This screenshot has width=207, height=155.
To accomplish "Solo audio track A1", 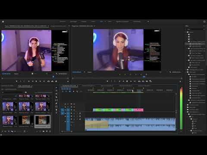I will [x=77, y=113].
